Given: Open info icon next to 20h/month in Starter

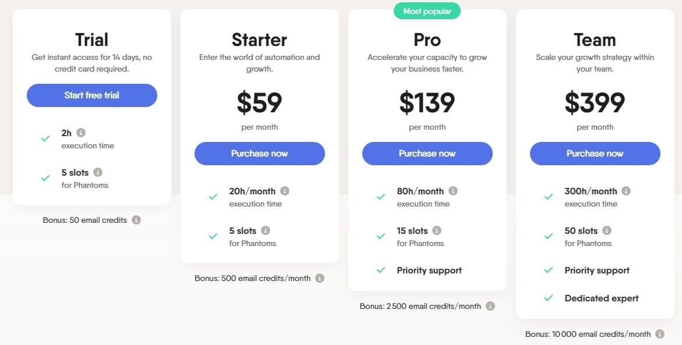Looking at the screenshot, I should (285, 191).
